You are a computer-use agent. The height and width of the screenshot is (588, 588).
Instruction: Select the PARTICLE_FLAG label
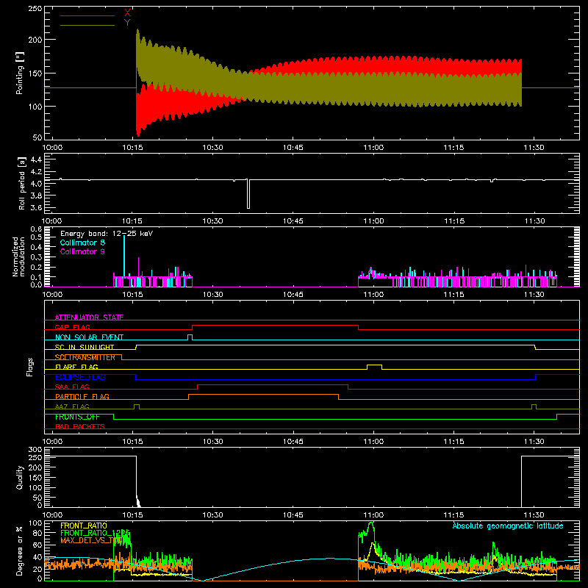82,396
